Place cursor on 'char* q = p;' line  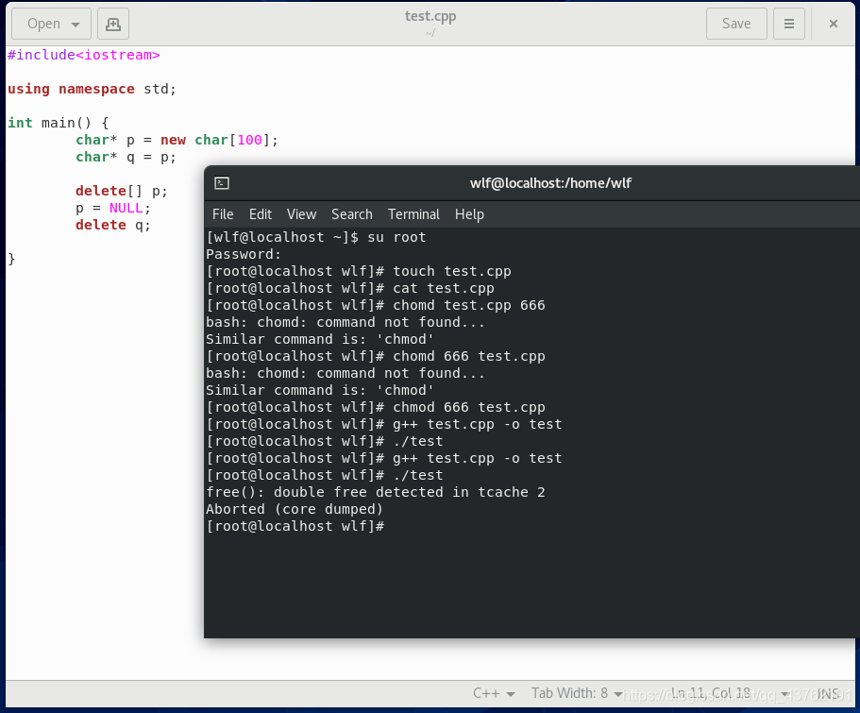126,157
